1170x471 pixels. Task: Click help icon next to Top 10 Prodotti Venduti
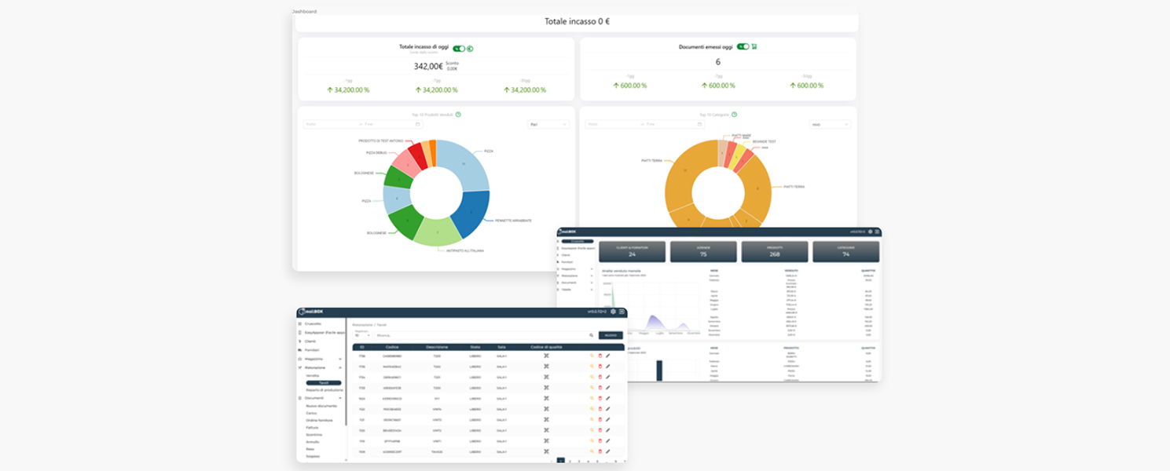(458, 115)
